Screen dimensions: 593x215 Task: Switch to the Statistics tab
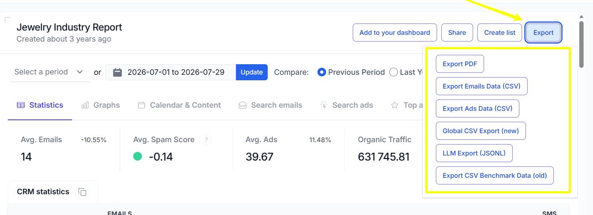tap(40, 105)
